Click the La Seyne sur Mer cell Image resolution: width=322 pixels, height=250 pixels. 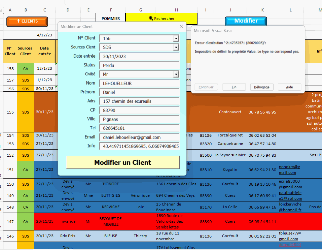point(230,155)
